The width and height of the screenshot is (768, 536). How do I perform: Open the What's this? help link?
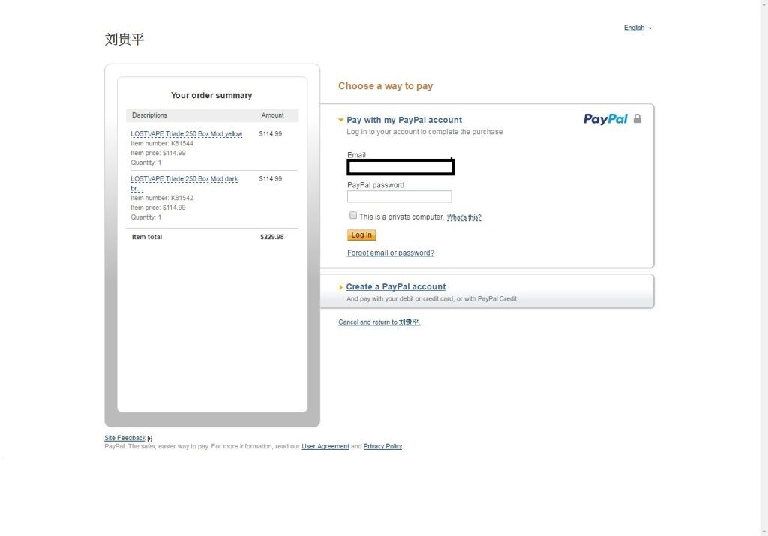tap(463, 217)
